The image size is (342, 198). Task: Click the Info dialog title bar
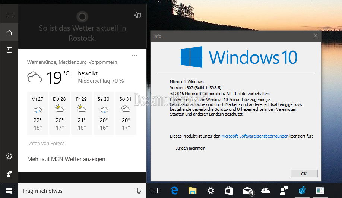click(235, 36)
